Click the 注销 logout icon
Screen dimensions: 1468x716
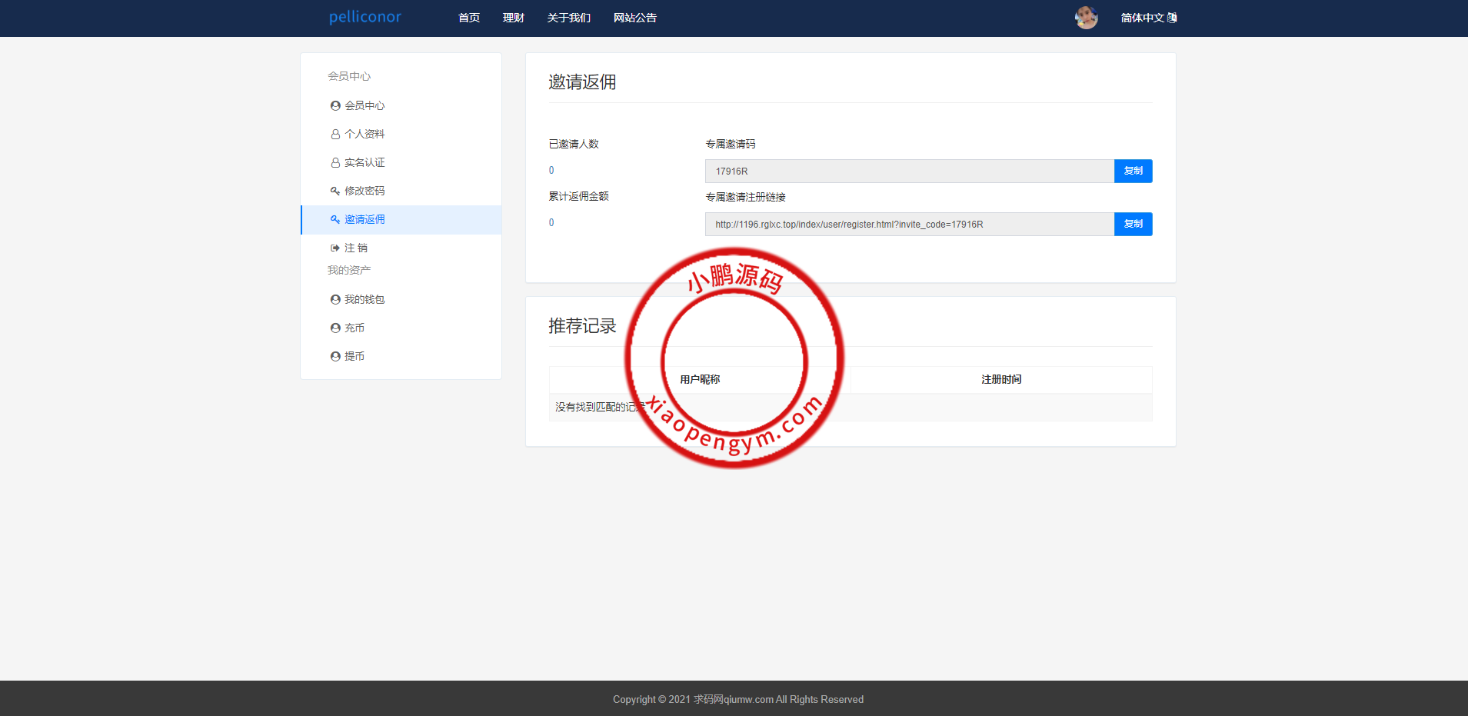tap(335, 248)
